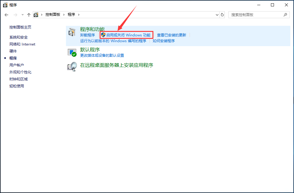Click 更改媒体或设备的默认设置 link
This screenshot has height=193, width=294.
[x=102, y=56]
